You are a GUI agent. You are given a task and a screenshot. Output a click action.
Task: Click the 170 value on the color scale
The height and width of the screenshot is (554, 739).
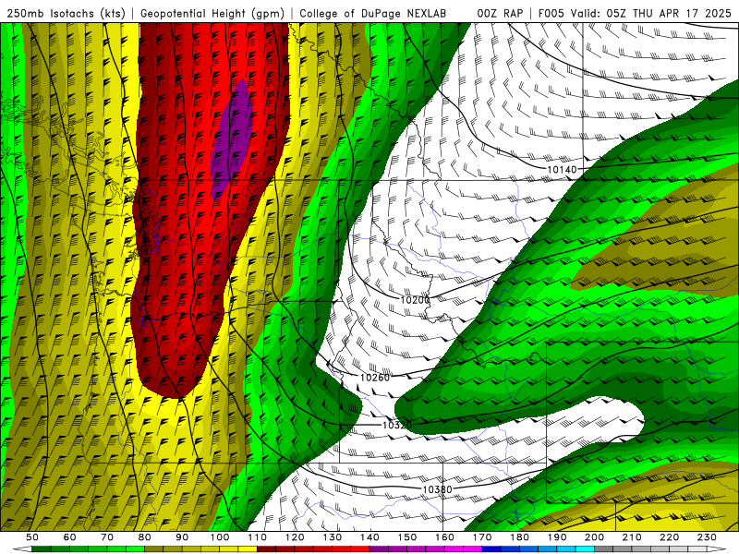click(x=482, y=537)
